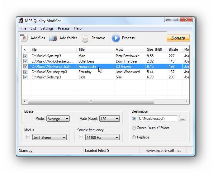Screen dimensions: 213x173
Task: Open the Settings menu
Action: 47,28
